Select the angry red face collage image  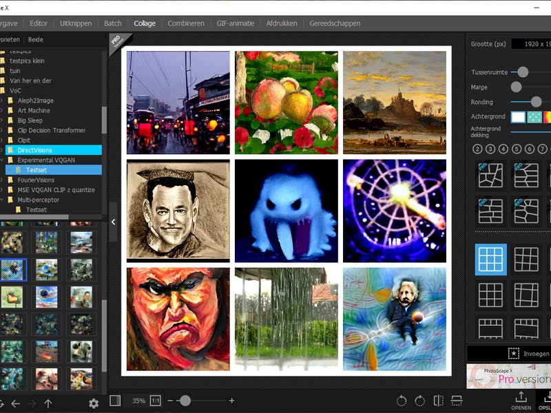click(x=178, y=319)
